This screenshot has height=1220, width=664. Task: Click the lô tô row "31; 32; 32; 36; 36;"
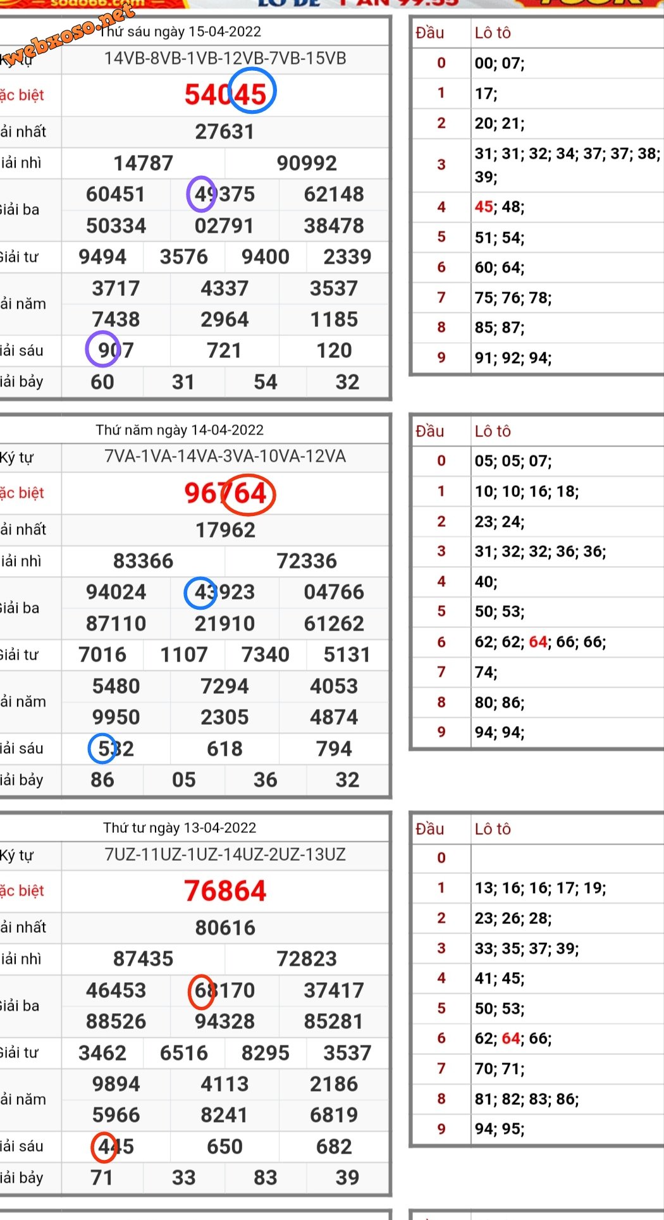[x=541, y=551]
